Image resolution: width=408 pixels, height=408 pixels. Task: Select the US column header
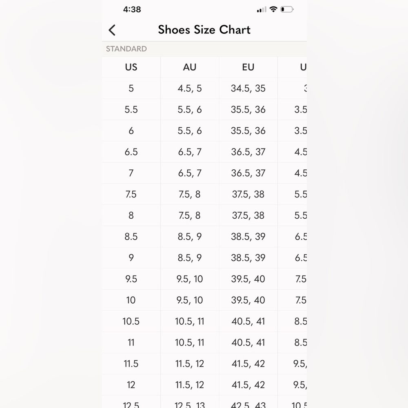[x=131, y=67]
